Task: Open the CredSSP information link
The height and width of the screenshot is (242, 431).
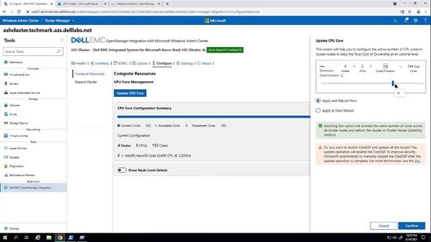Action: (417, 161)
